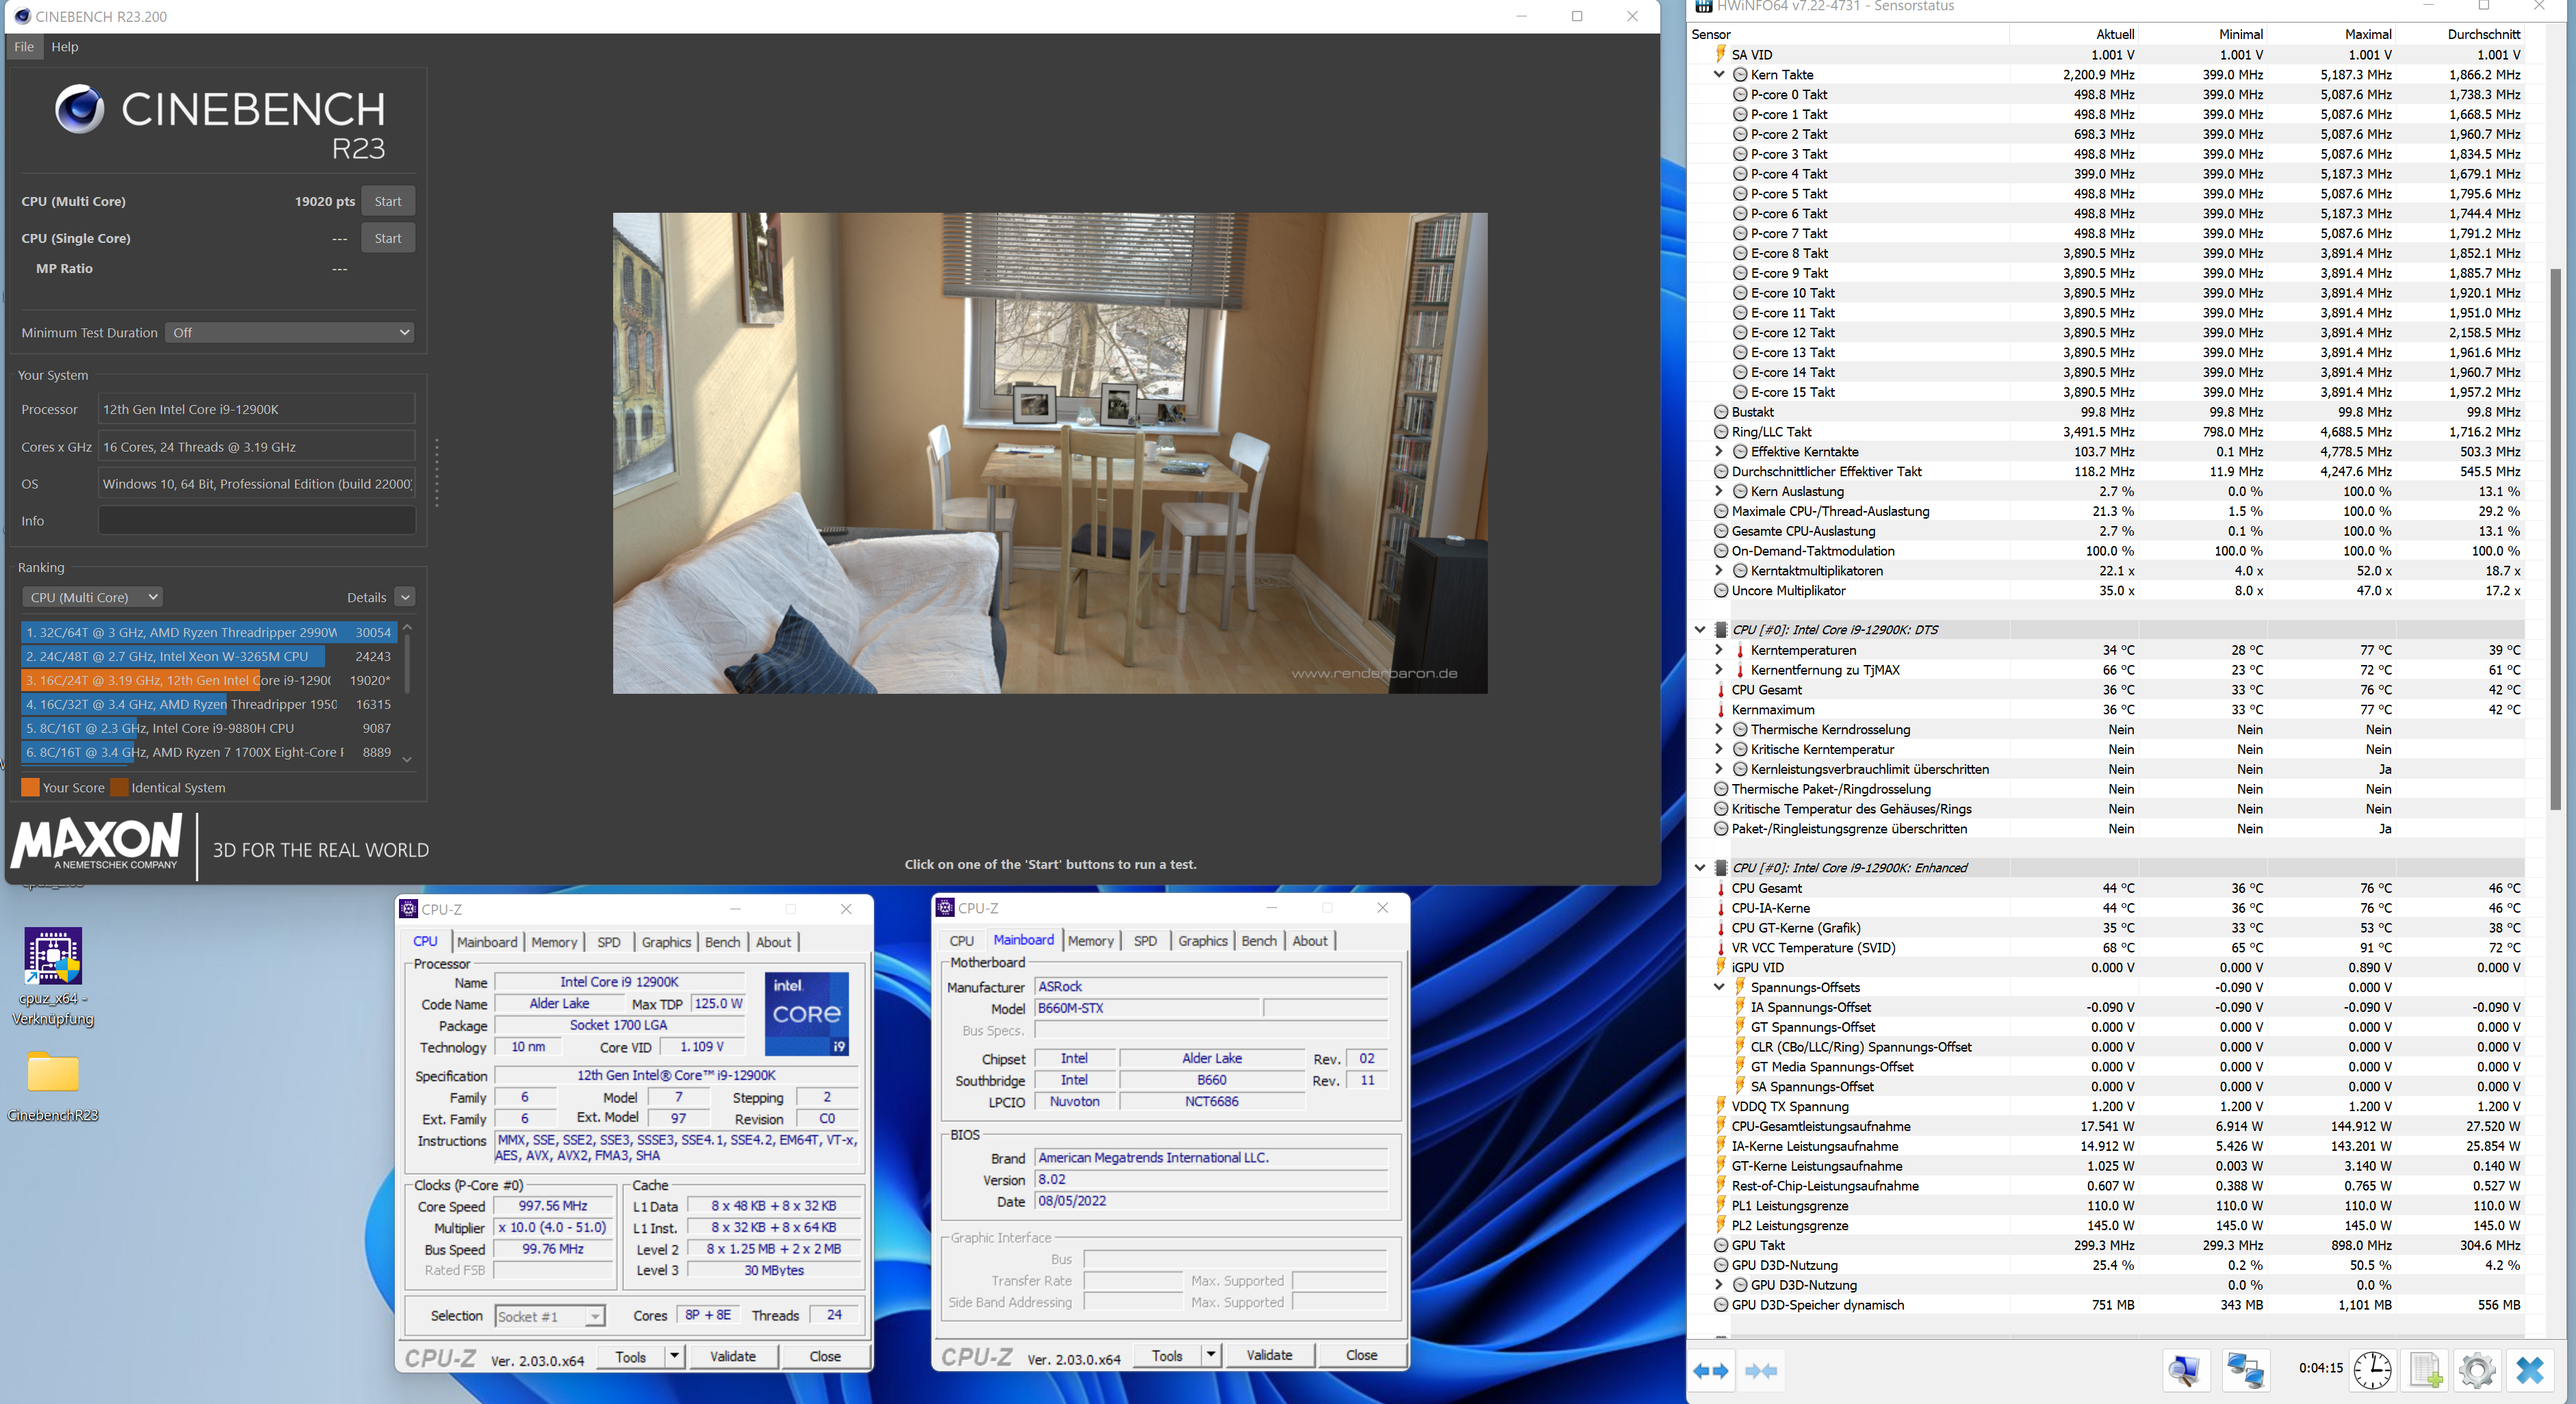Click the Info input field under Your System
Screen dimensions: 2576x1404
256,520
